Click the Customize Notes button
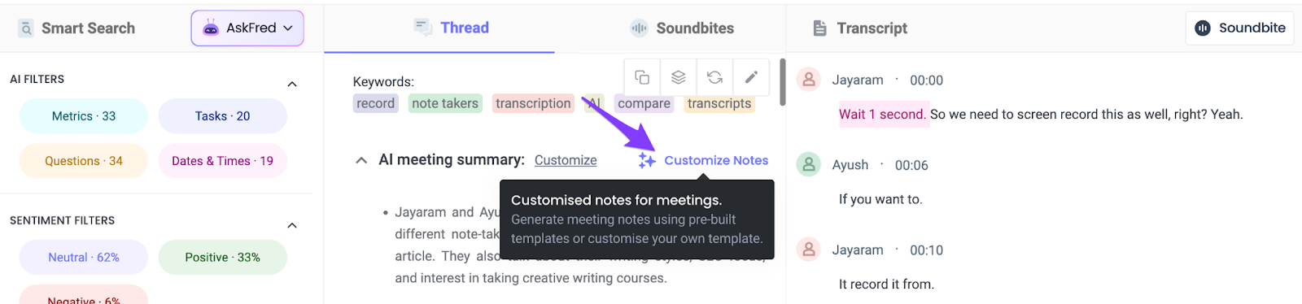The width and height of the screenshot is (1302, 304). [x=703, y=160]
